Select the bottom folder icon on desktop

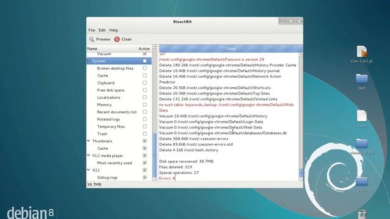click(x=361, y=181)
